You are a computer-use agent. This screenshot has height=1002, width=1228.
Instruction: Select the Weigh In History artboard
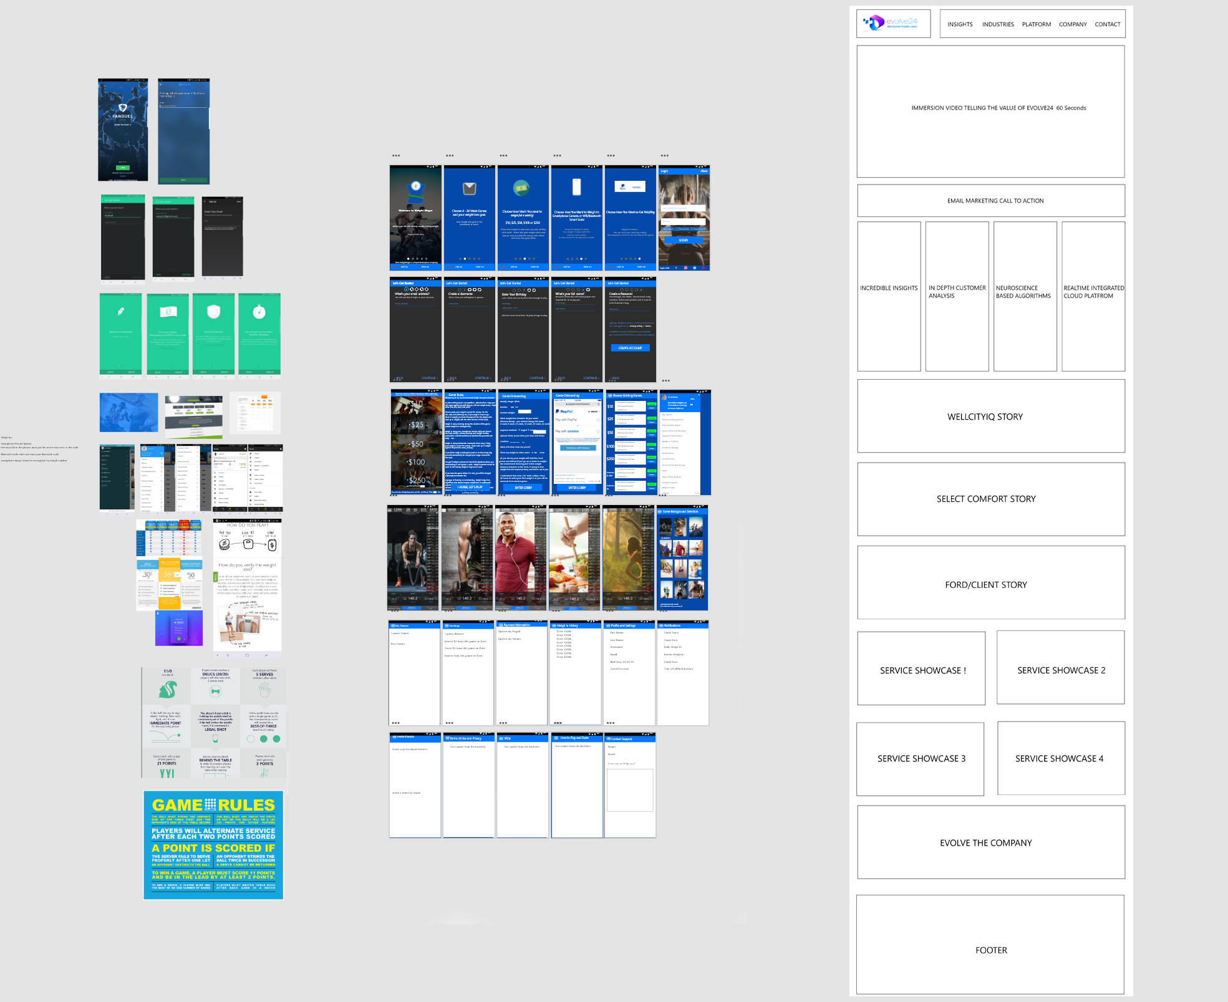pyautogui.click(x=576, y=672)
